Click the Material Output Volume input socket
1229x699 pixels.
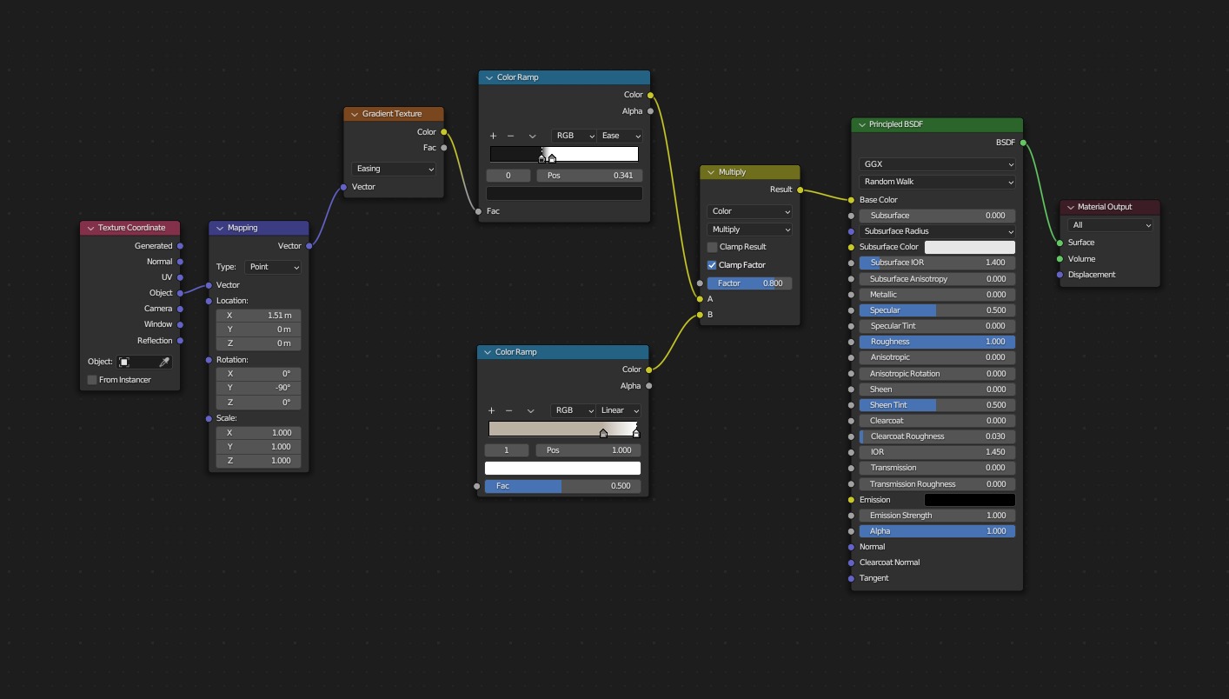click(x=1060, y=259)
